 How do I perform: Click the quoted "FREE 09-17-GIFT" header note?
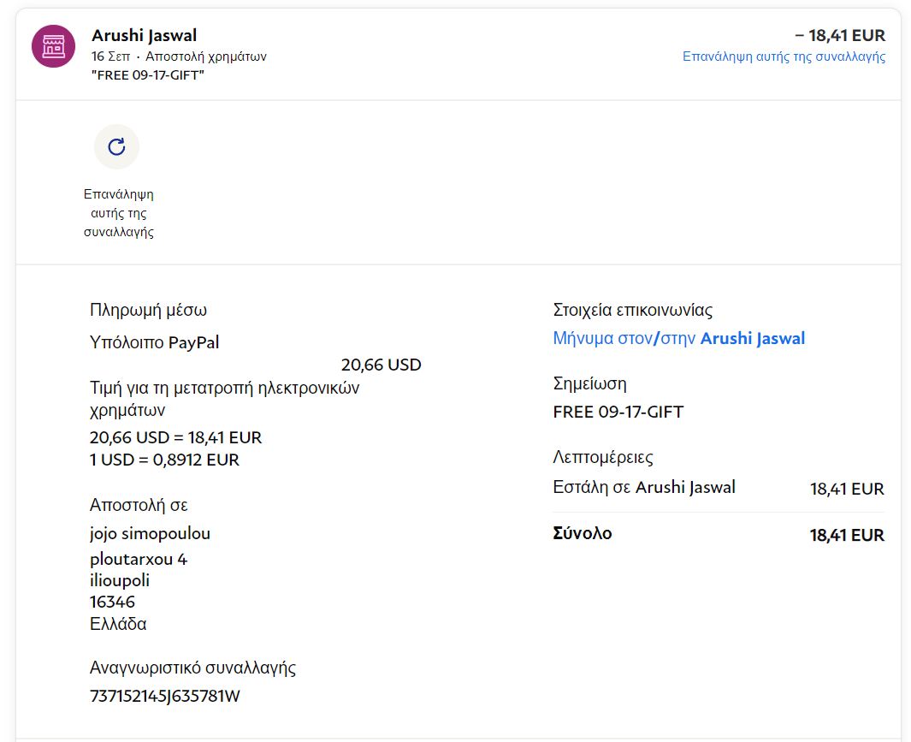(148, 74)
